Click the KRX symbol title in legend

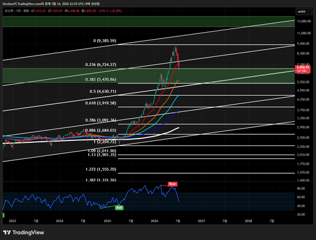17,11
